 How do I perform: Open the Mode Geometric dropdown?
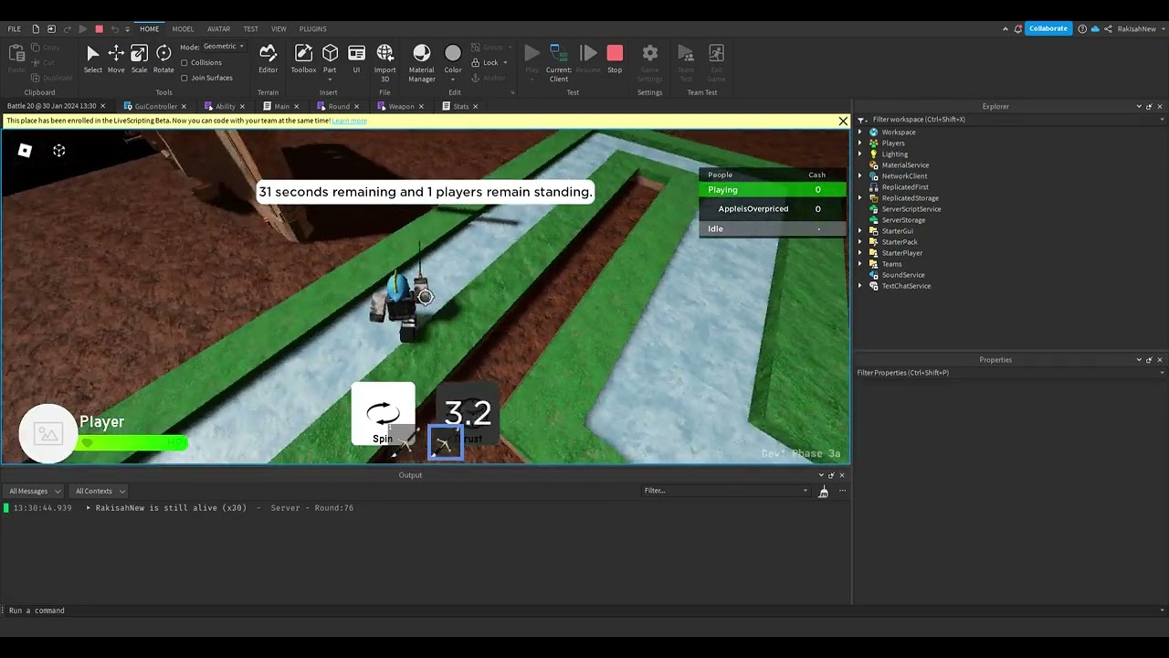click(x=222, y=47)
